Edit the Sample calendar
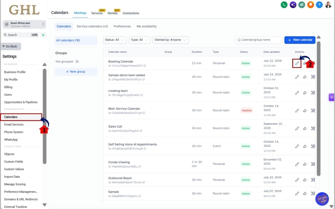 coord(297,193)
